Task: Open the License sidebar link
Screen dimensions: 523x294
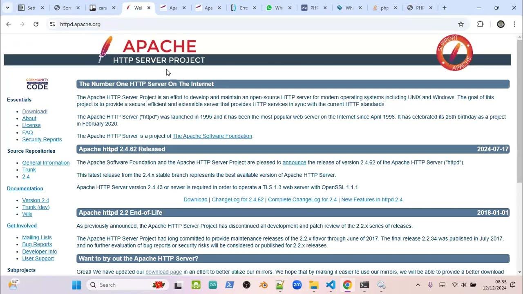Action: pyautogui.click(x=31, y=125)
